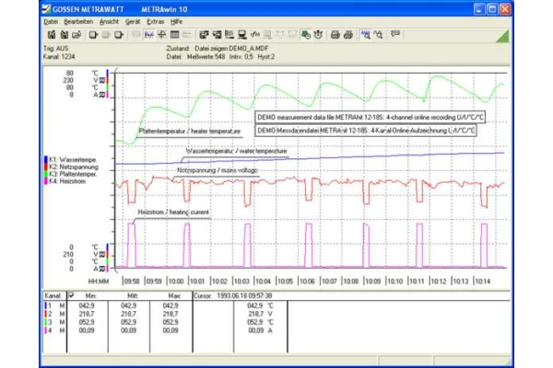Click the table view toolbar icon
The width and height of the screenshot is (553, 368).
point(174,35)
